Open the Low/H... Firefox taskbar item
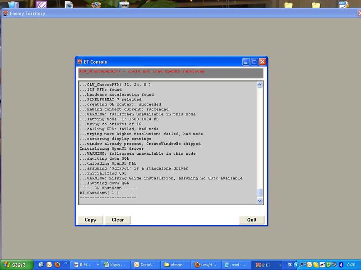This screenshot has width=361, height=270. point(207,265)
